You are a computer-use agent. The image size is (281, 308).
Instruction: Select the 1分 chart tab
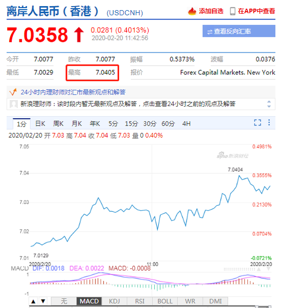[21, 124]
